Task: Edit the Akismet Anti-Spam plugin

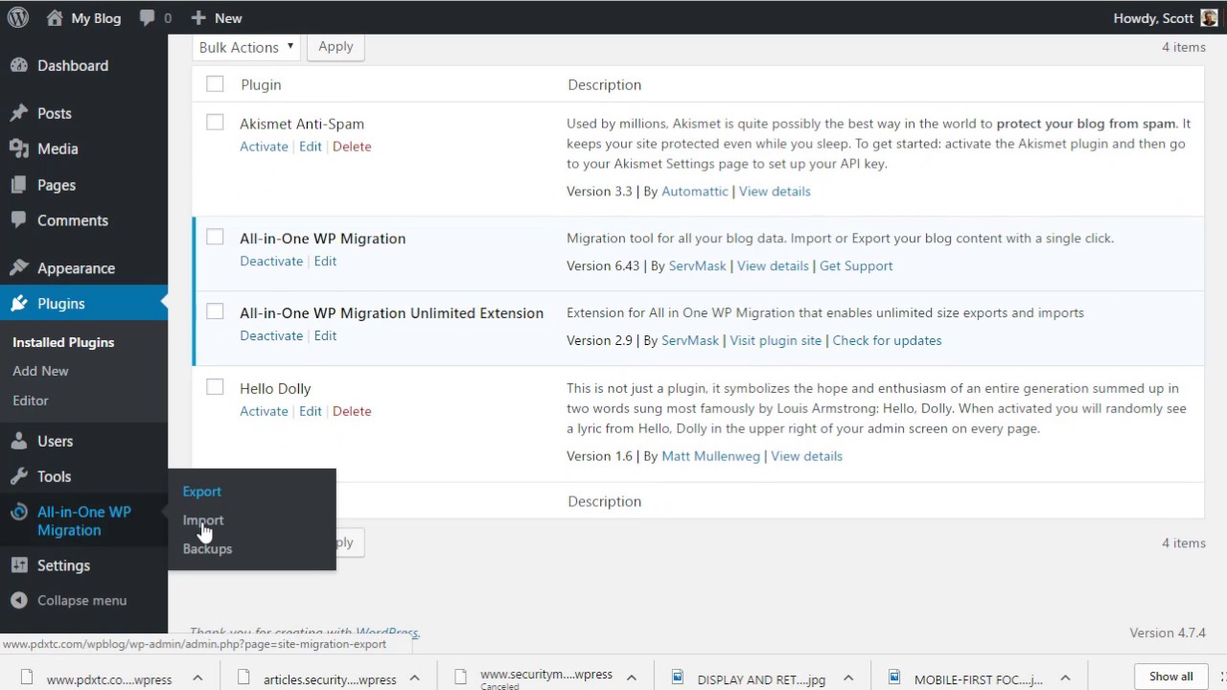Action: (311, 147)
